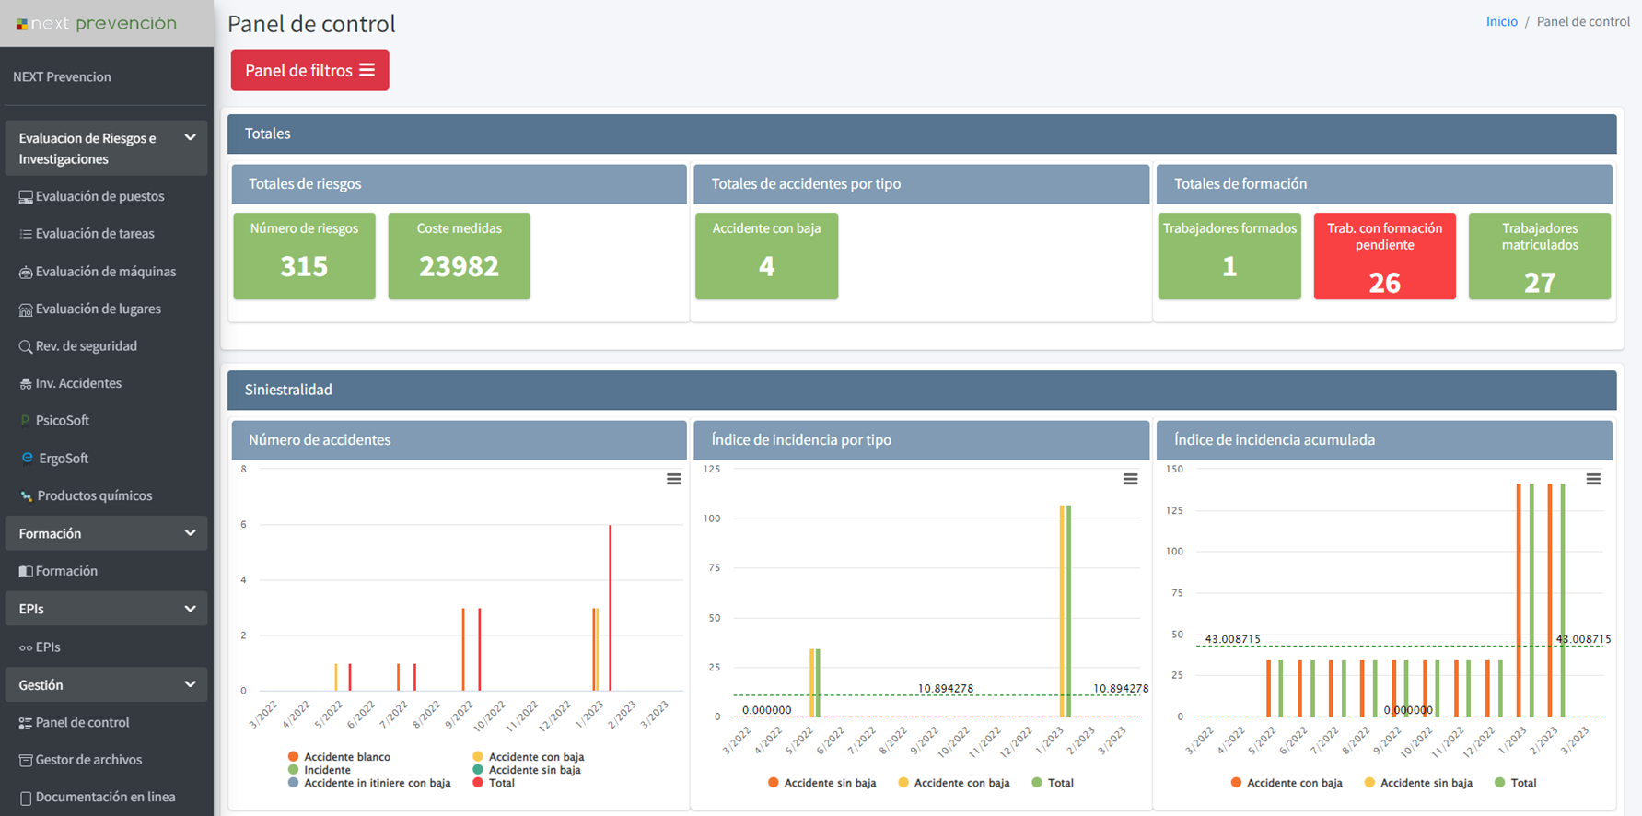
Task: Click the PsicoSoft icon
Action: (x=26, y=420)
